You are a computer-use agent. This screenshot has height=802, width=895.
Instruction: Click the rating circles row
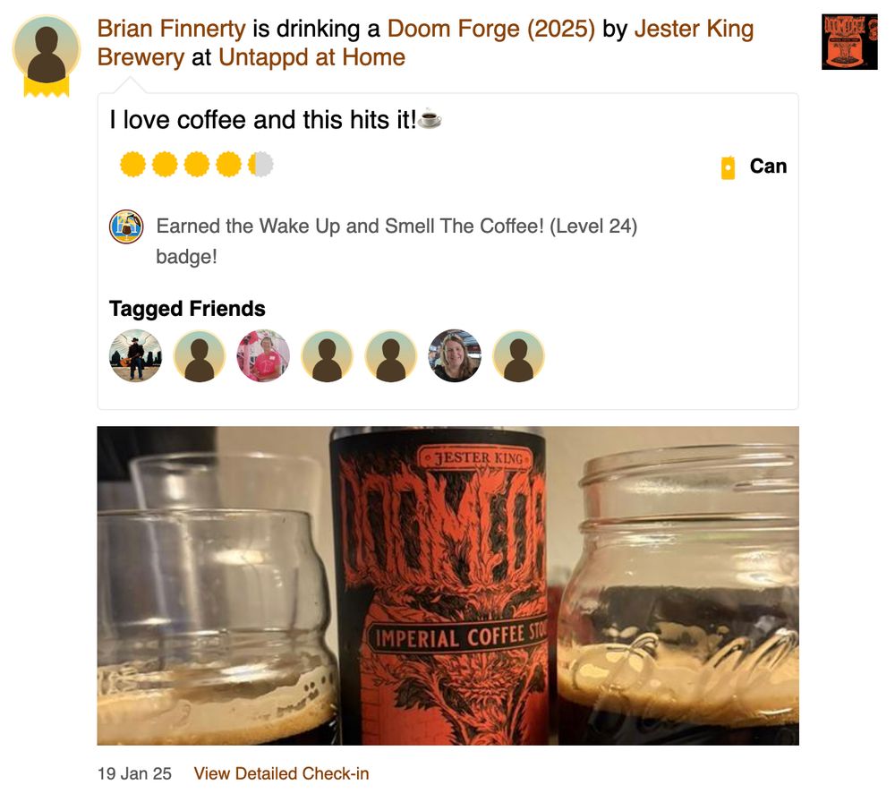(197, 165)
